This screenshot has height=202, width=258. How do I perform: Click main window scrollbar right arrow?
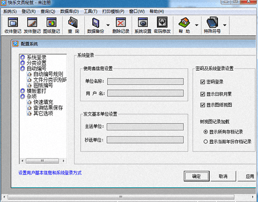(x=253, y=197)
